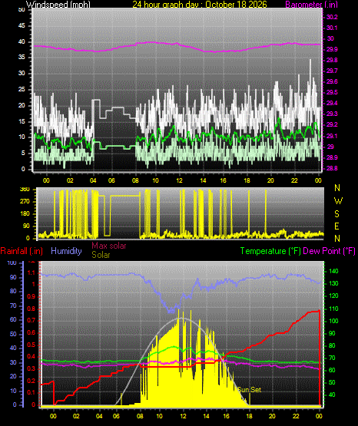This screenshot has width=358, height=426.
Task: Click the '30.1' barometer scale value
Action: point(332,28)
